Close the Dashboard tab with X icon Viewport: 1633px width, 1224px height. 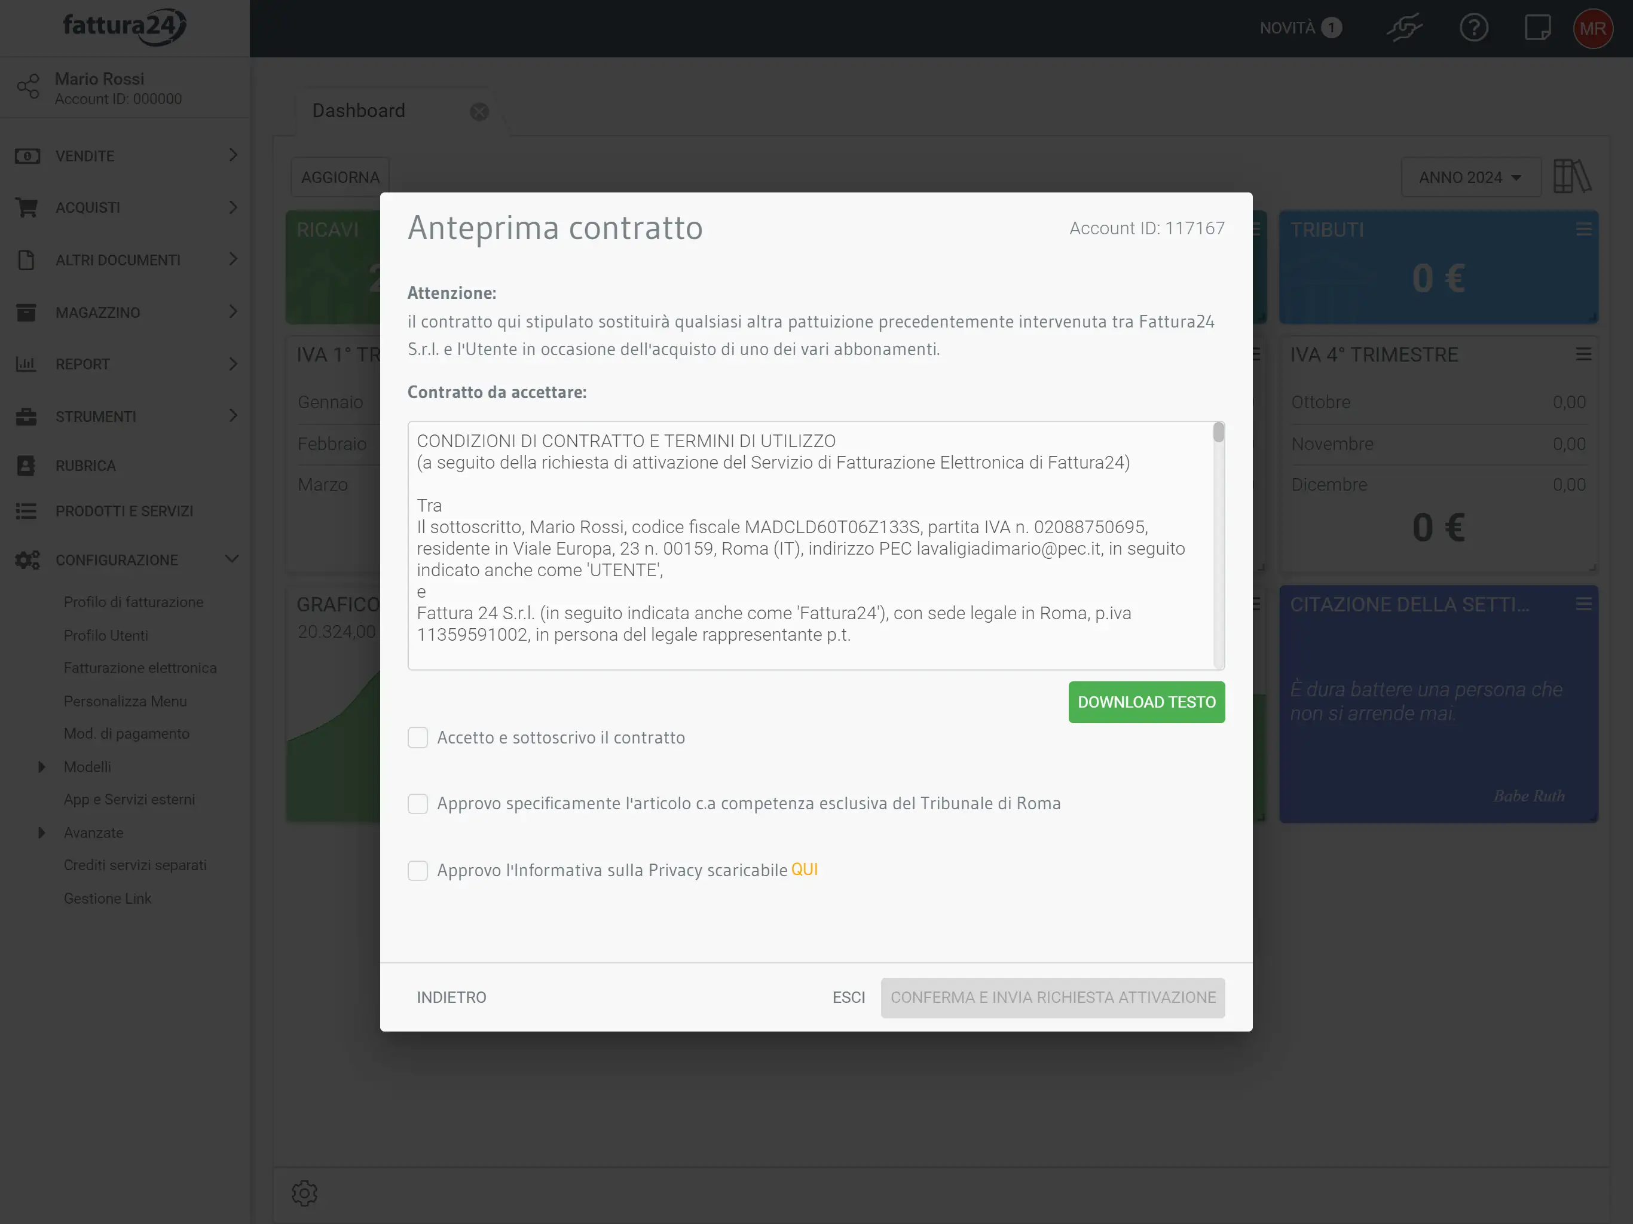click(x=479, y=112)
